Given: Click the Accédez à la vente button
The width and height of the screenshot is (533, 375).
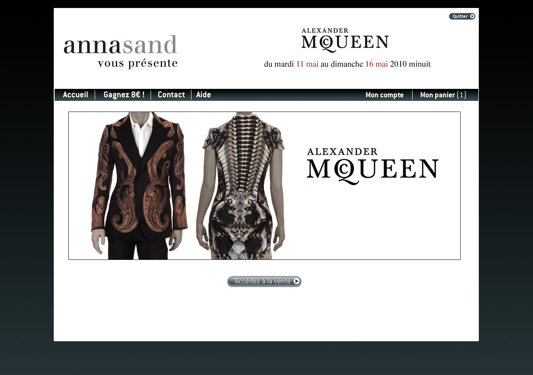Looking at the screenshot, I should coord(264,281).
